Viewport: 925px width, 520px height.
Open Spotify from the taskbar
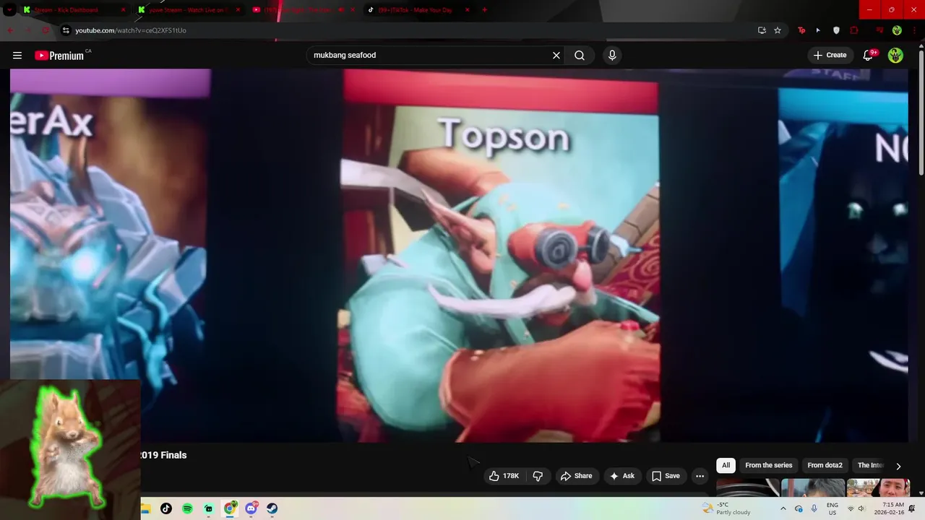tap(187, 508)
